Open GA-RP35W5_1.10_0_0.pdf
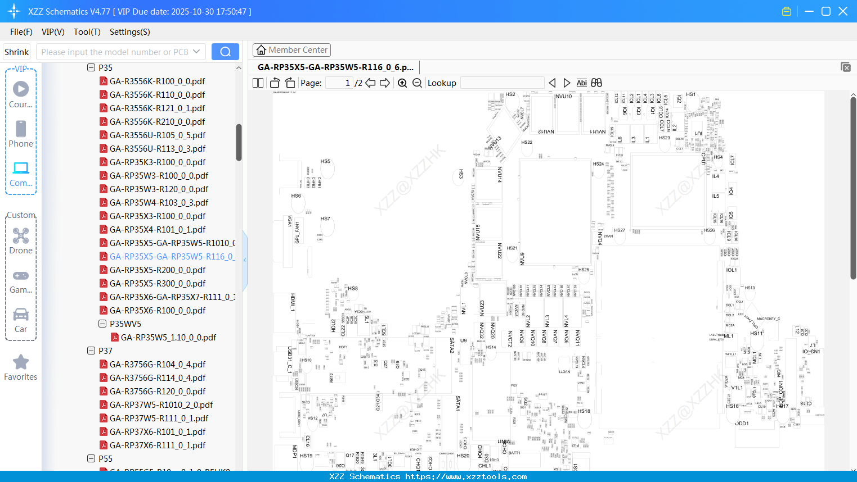The width and height of the screenshot is (857, 482). 168,337
